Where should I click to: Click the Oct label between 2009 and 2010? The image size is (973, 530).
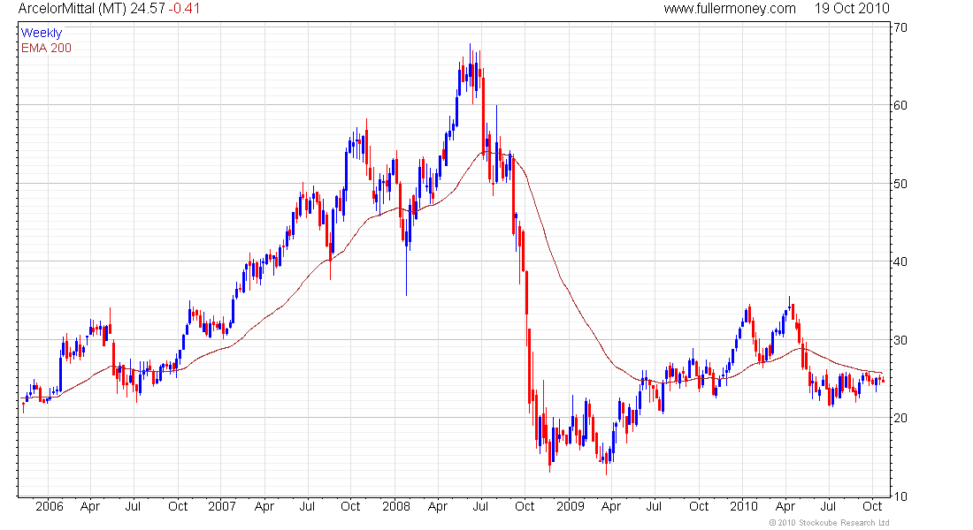coord(700,506)
